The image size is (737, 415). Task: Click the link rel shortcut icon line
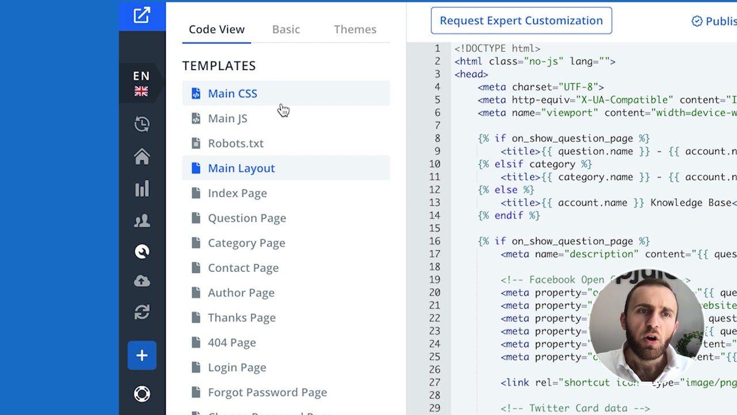[x=618, y=383]
